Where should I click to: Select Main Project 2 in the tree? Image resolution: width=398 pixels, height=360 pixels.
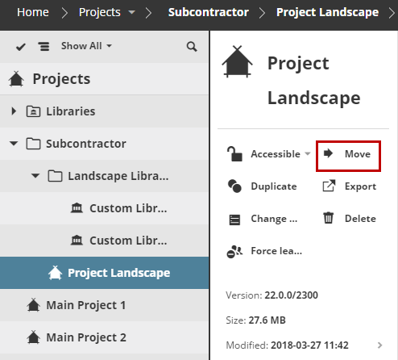(x=105, y=337)
